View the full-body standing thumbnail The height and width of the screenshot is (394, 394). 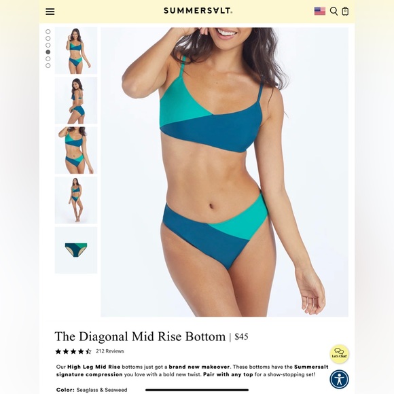[x=76, y=200]
